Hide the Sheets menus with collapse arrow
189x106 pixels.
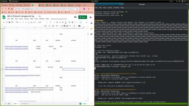point(87,22)
